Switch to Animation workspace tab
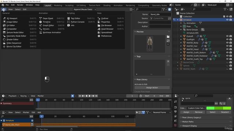234x131 pixels. [118, 5]
